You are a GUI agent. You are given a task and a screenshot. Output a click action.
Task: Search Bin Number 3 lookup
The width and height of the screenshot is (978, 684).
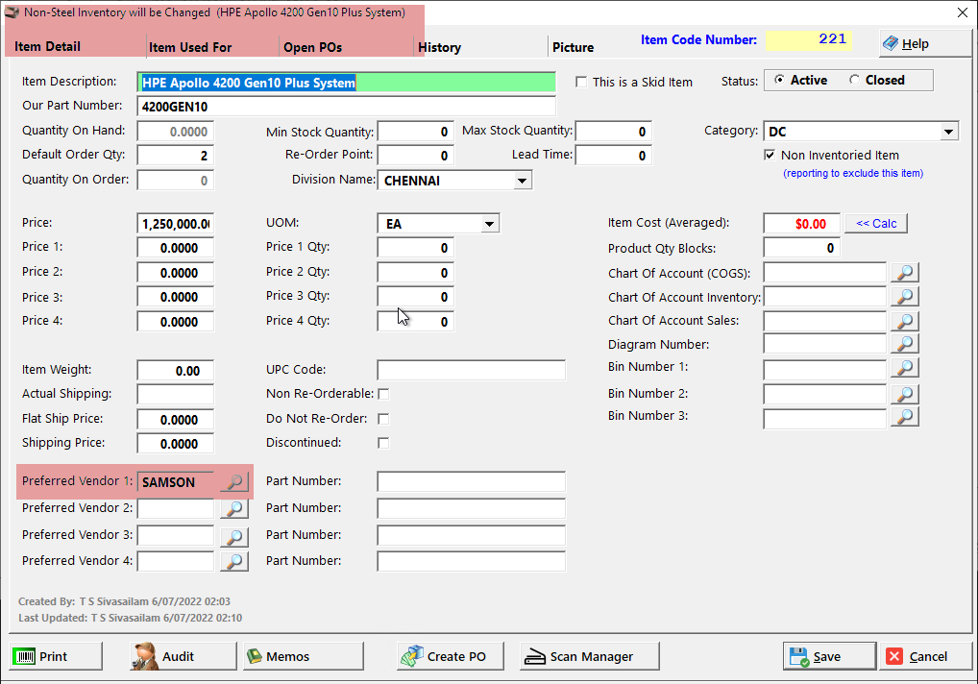[x=905, y=417]
